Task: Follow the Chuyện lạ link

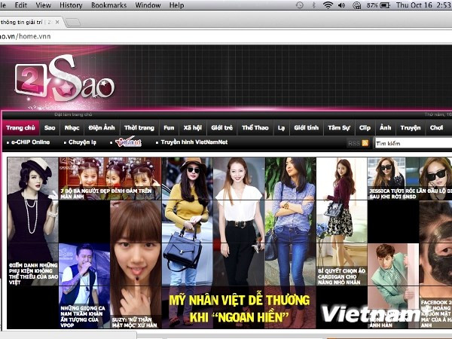Action: pyautogui.click(x=82, y=142)
